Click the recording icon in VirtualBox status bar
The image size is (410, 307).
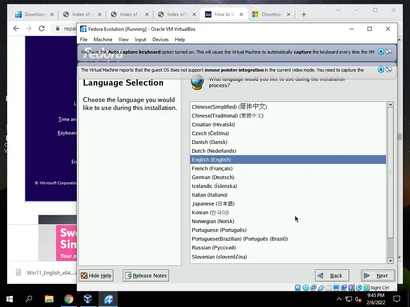344,288
